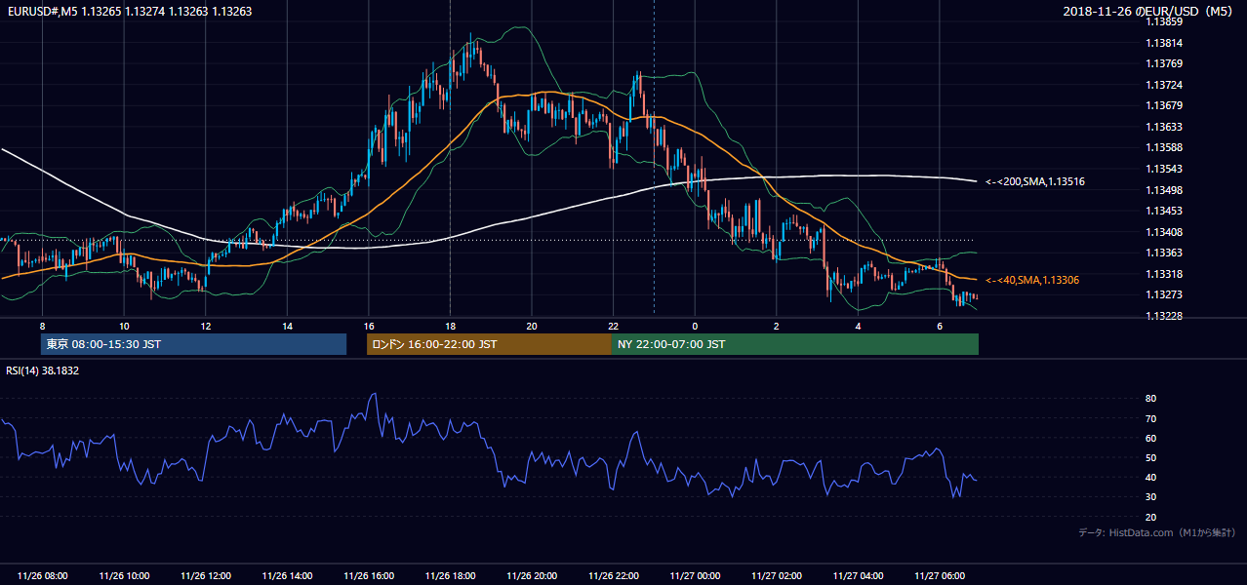Click the 11/27 00:00 date label

click(x=695, y=576)
